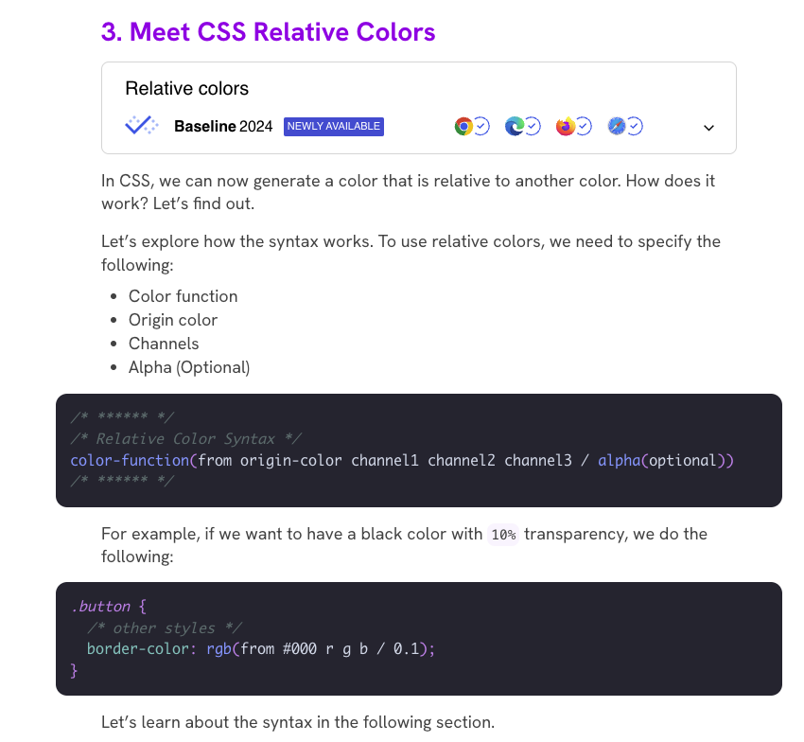Viewport: 804px width, 742px height.
Task: Click the color-function syntax code line
Action: pos(402,461)
